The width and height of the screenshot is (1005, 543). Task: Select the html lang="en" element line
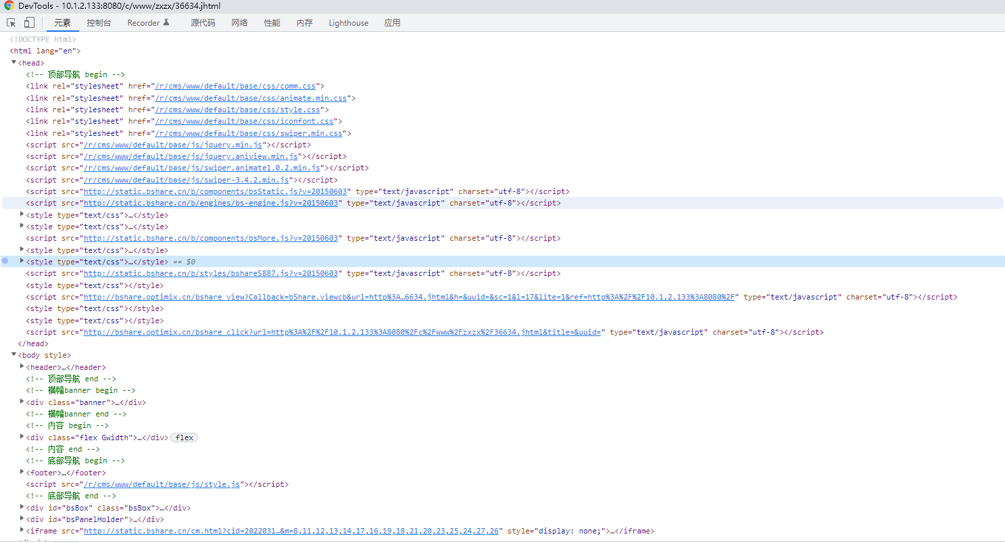(45, 51)
